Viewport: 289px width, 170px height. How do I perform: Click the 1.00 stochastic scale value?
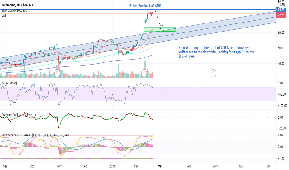(280, 135)
